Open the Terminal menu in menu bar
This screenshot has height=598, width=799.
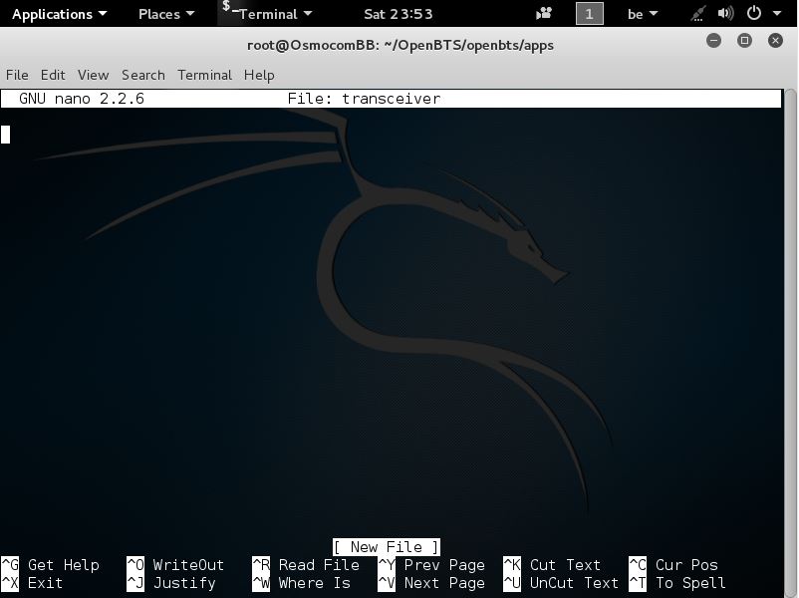tap(204, 75)
